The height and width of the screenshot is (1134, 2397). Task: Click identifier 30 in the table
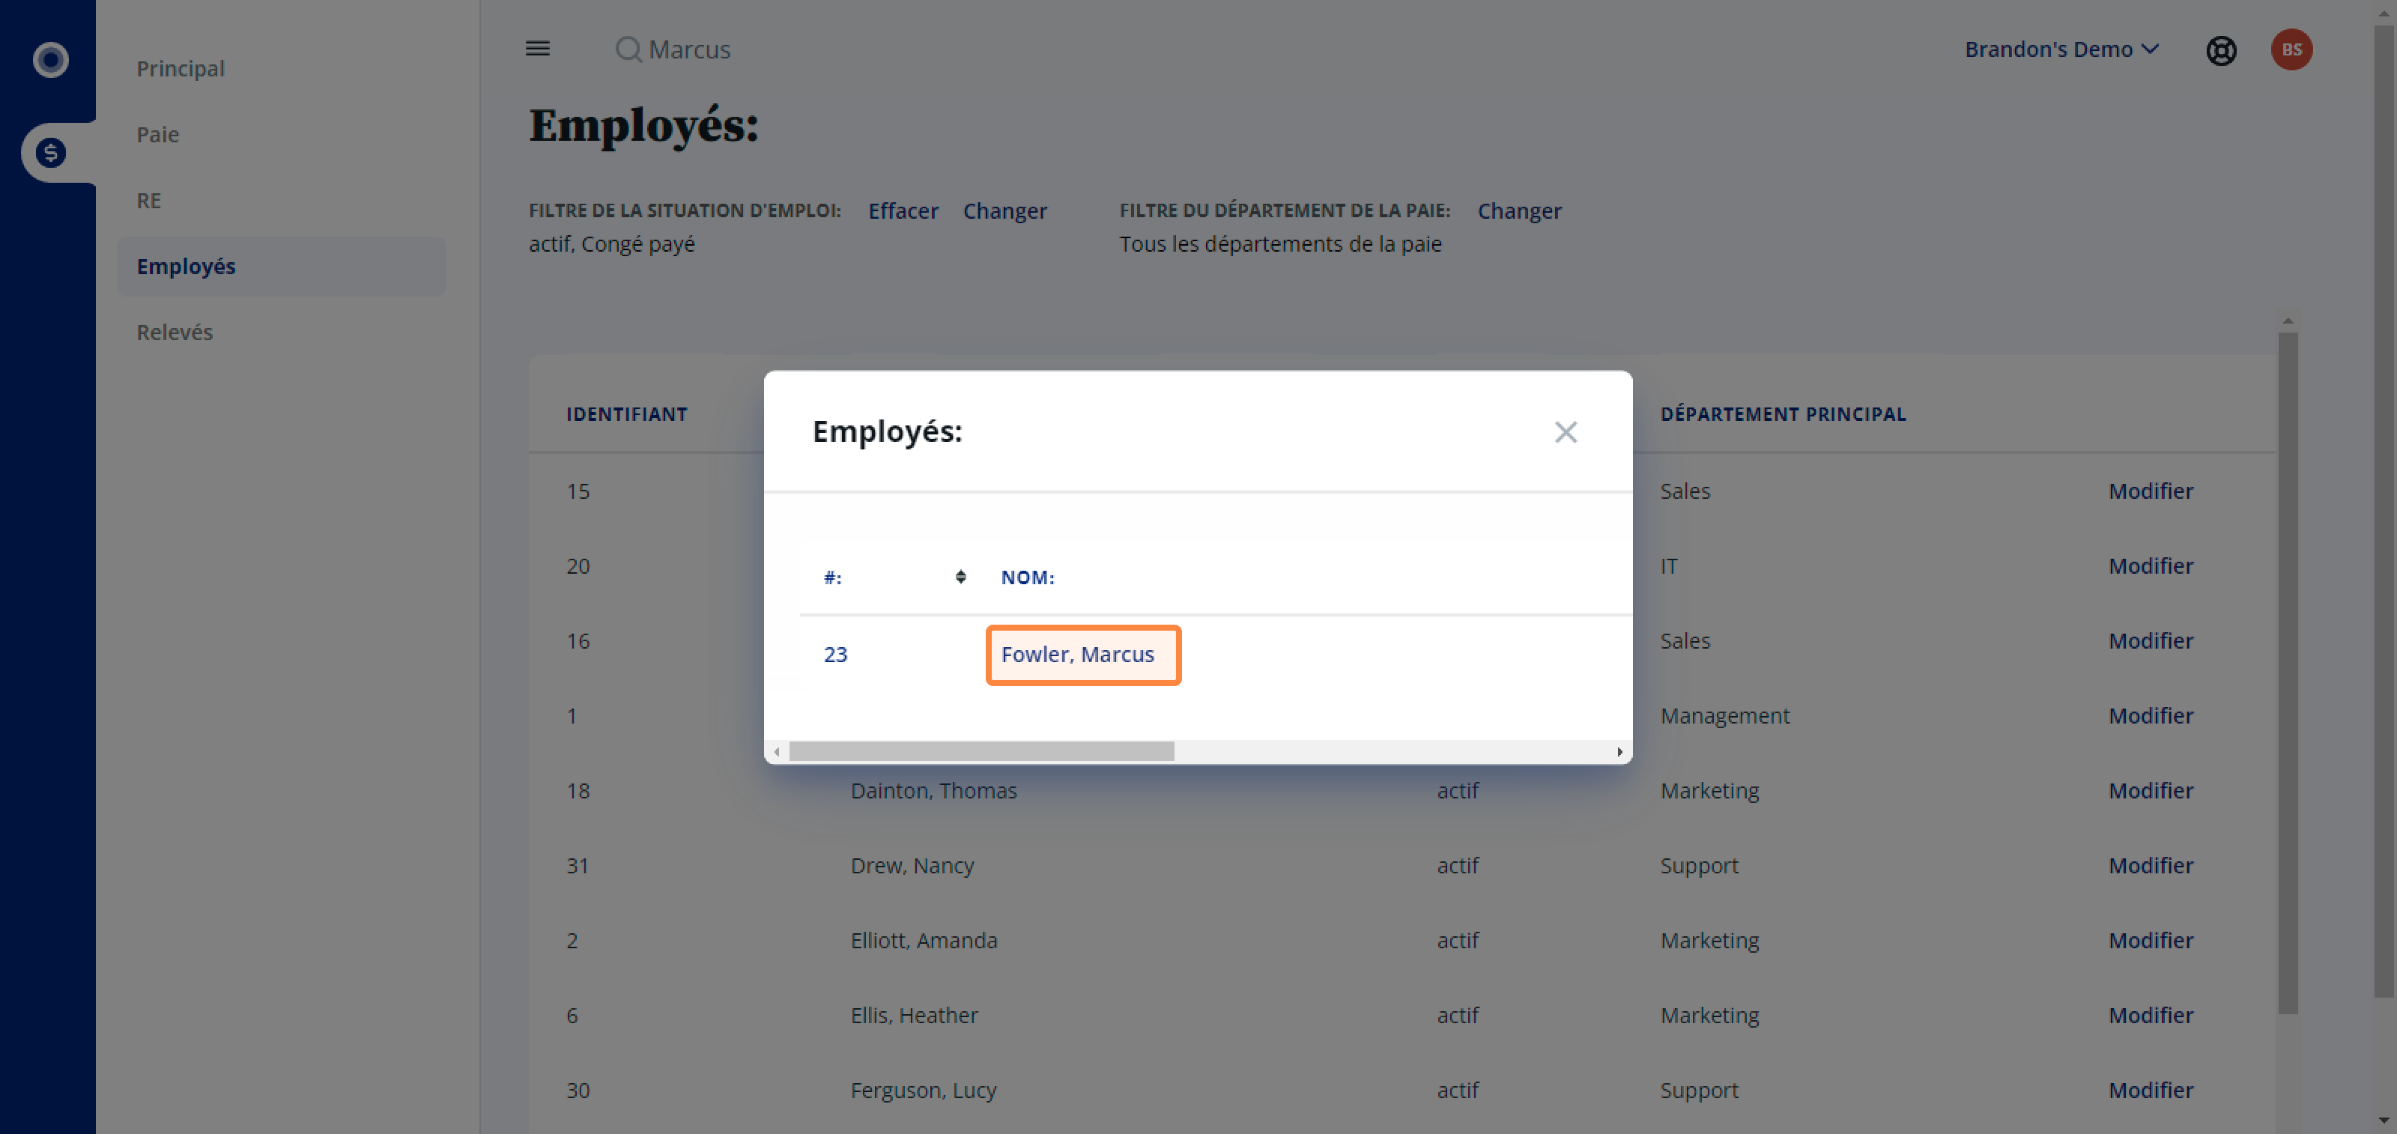578,1091
